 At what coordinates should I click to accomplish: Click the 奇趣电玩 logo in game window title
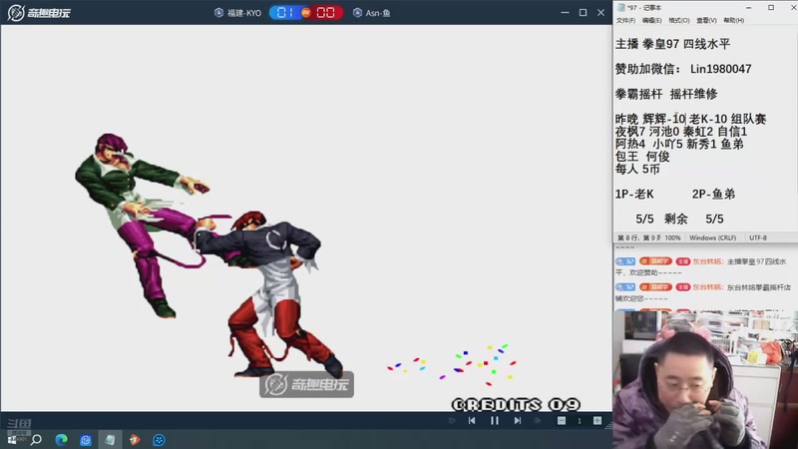coord(39,13)
